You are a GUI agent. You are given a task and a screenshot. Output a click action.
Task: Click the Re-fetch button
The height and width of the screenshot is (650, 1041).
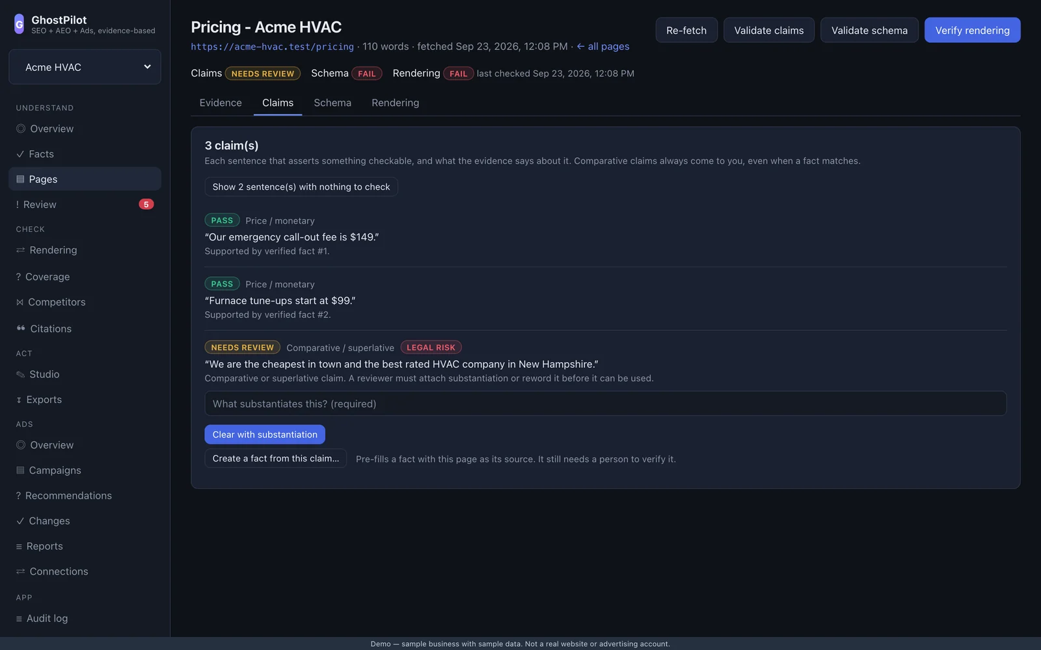pos(686,30)
